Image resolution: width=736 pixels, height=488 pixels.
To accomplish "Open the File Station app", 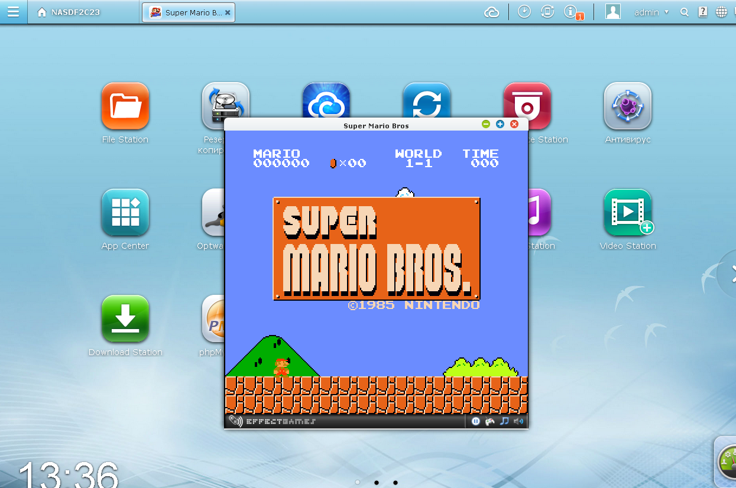I will pos(125,106).
